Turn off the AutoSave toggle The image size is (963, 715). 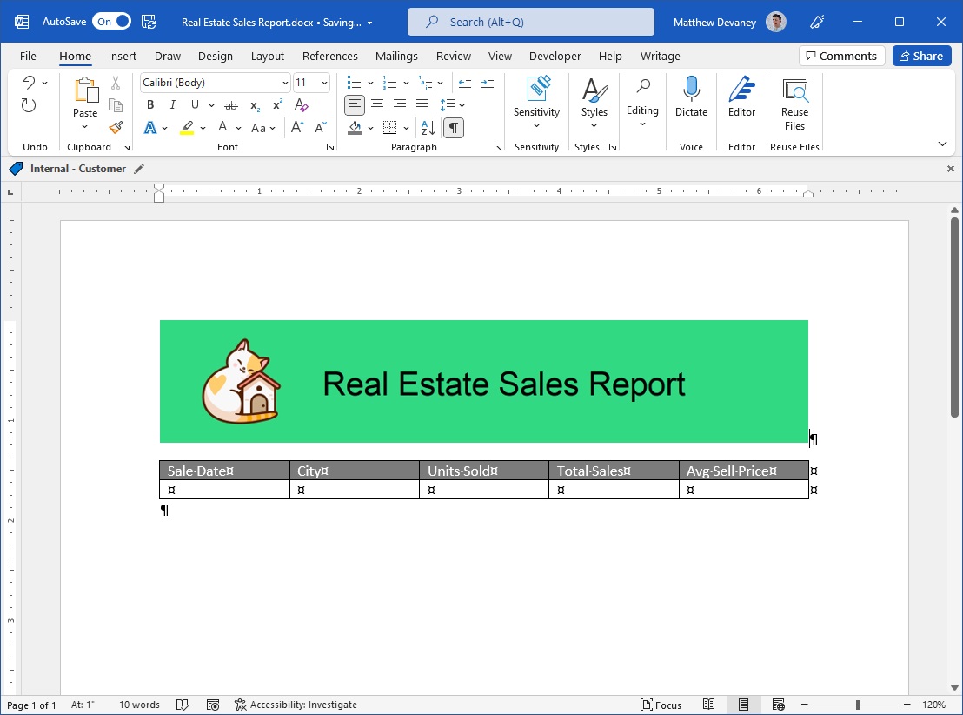(x=111, y=21)
